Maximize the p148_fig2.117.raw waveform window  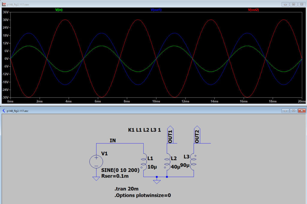pyautogui.click(x=294, y=4)
